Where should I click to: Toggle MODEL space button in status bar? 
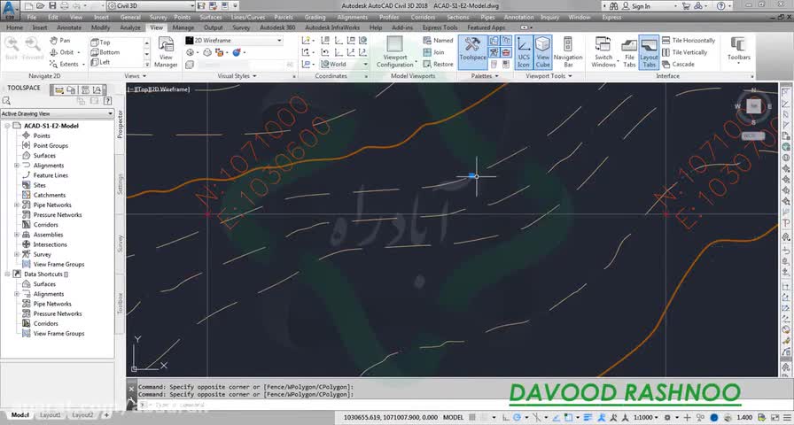pos(453,417)
